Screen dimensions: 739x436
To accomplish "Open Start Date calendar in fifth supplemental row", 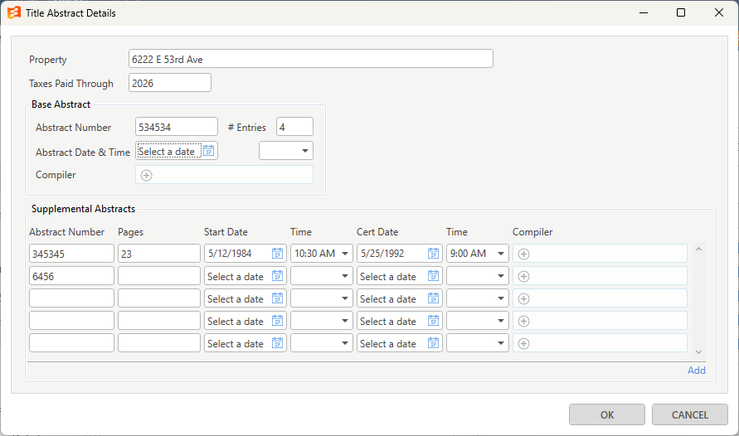I will tap(278, 343).
